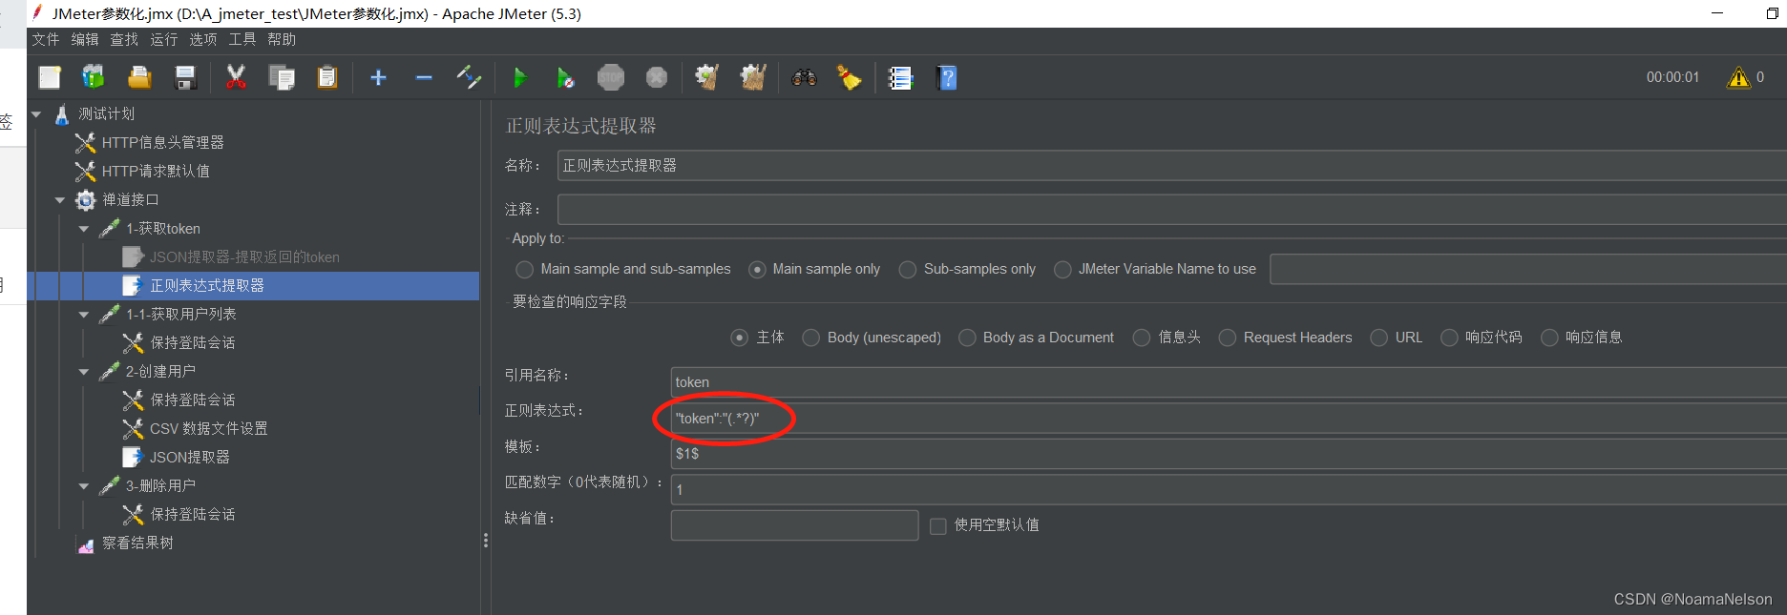Open the 查找 menu

click(124, 39)
